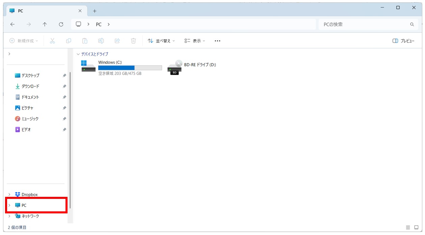The image size is (425, 235).
Task: Go up one folder level
Action: 45,24
